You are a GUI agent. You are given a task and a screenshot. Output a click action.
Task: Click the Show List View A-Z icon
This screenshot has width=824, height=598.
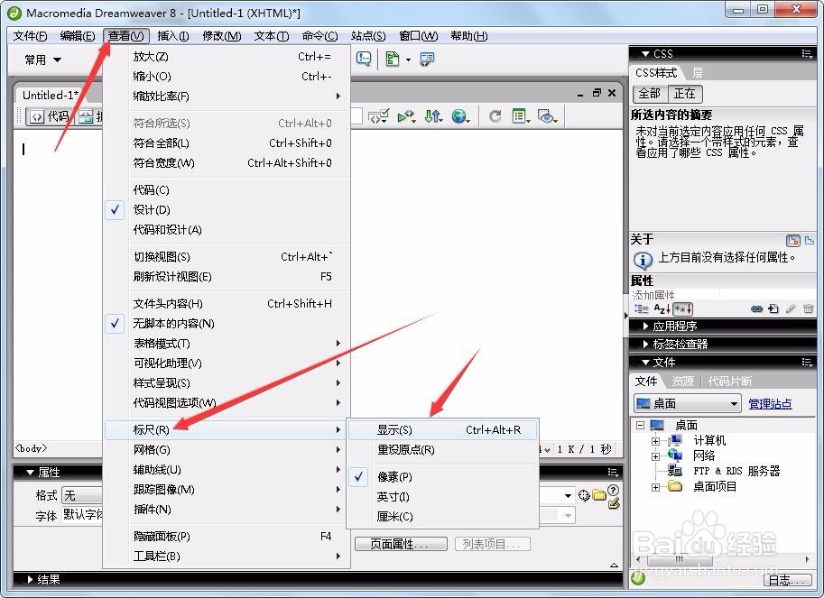coord(662,309)
